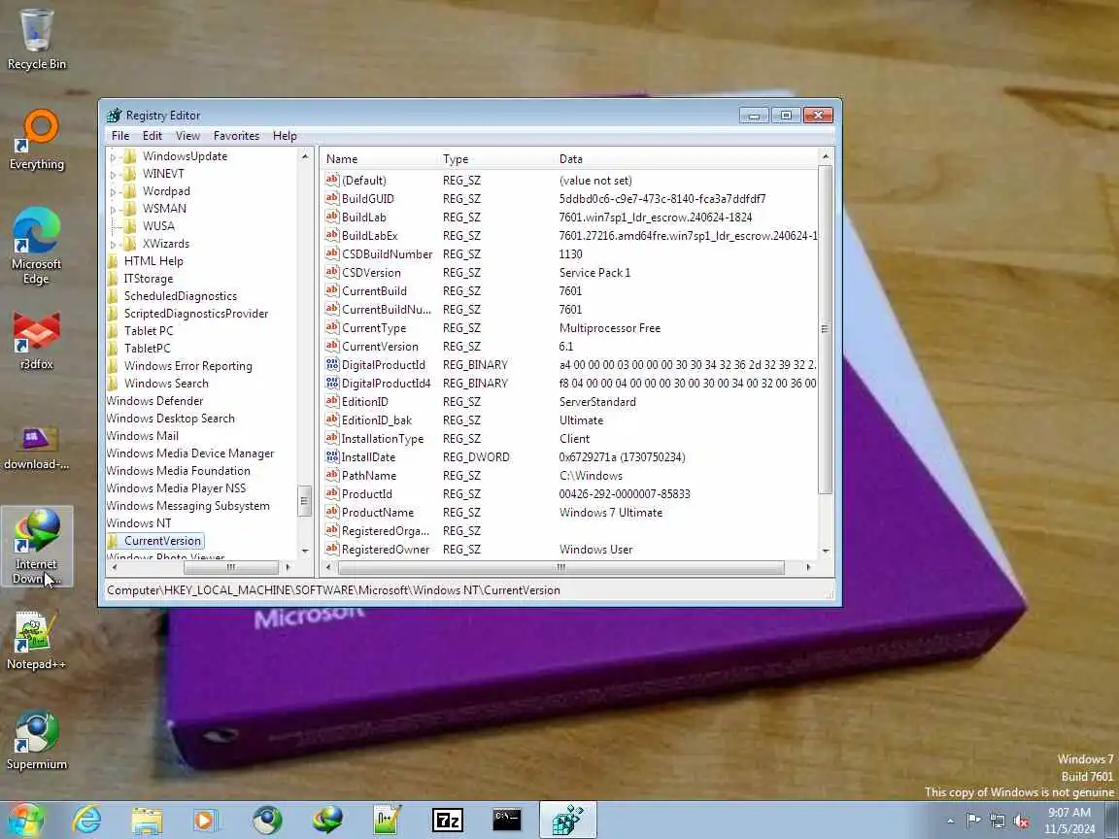Click the tree pane scroll right arrow

click(288, 567)
